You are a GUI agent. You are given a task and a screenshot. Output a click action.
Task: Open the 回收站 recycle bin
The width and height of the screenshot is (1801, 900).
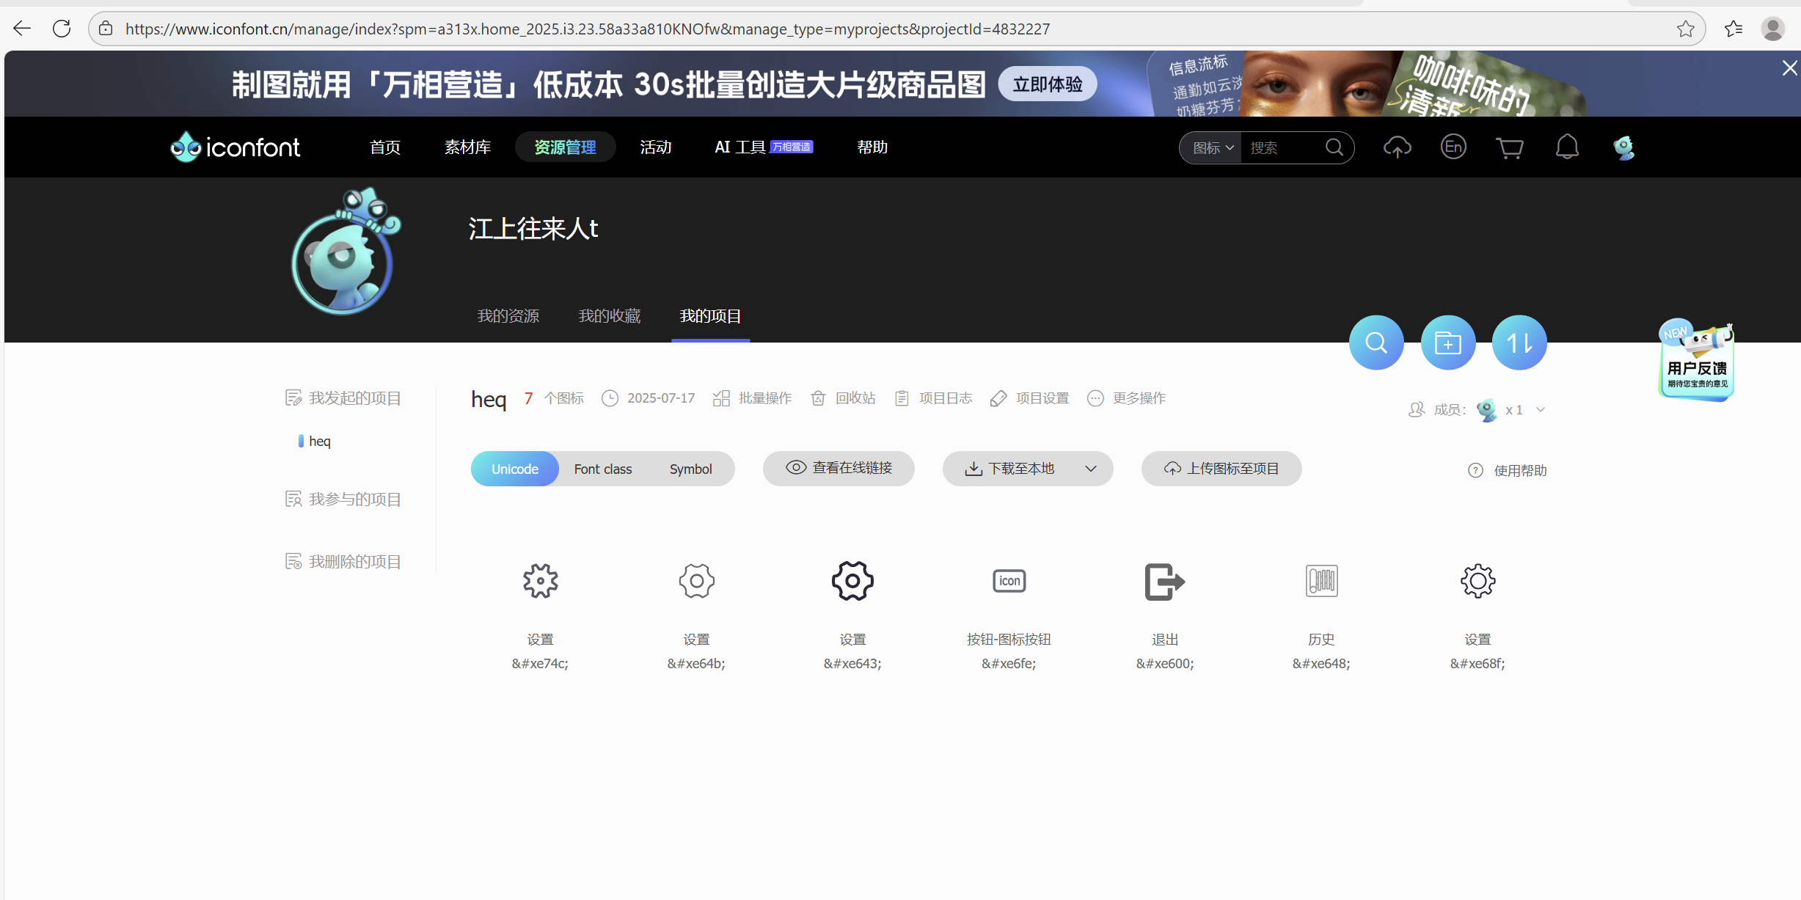click(844, 398)
